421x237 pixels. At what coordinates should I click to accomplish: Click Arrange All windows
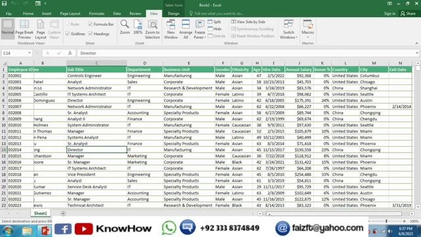(186, 29)
